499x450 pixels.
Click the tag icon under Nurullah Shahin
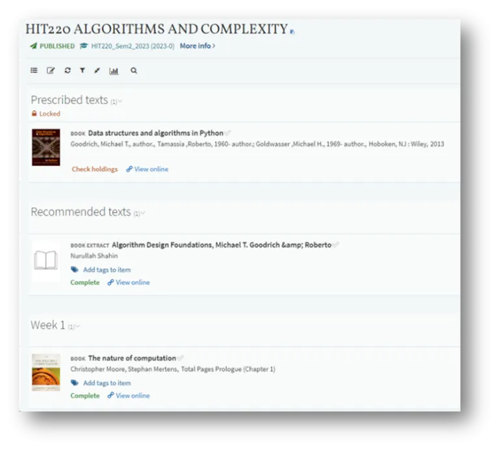tap(75, 269)
